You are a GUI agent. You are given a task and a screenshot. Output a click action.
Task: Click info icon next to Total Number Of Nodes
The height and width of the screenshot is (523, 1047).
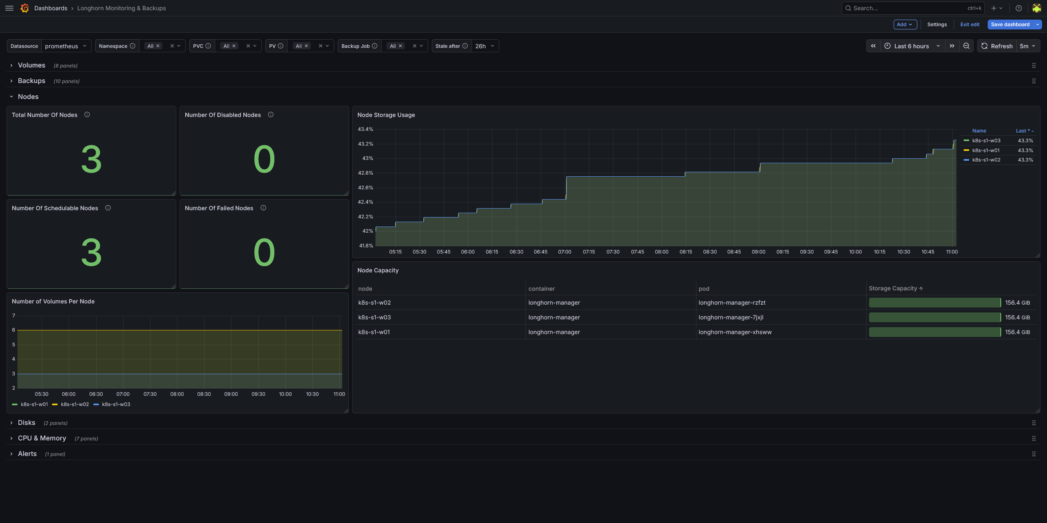click(87, 115)
